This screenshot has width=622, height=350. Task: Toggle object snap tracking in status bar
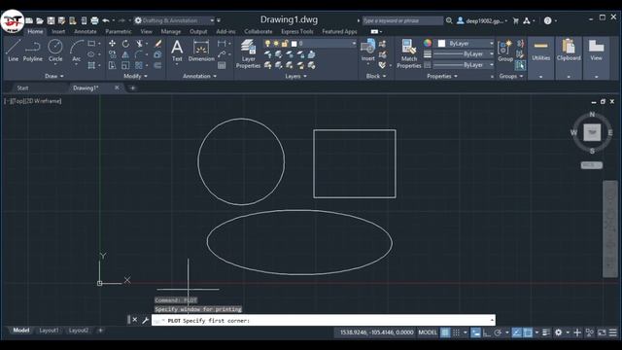tap(516, 332)
